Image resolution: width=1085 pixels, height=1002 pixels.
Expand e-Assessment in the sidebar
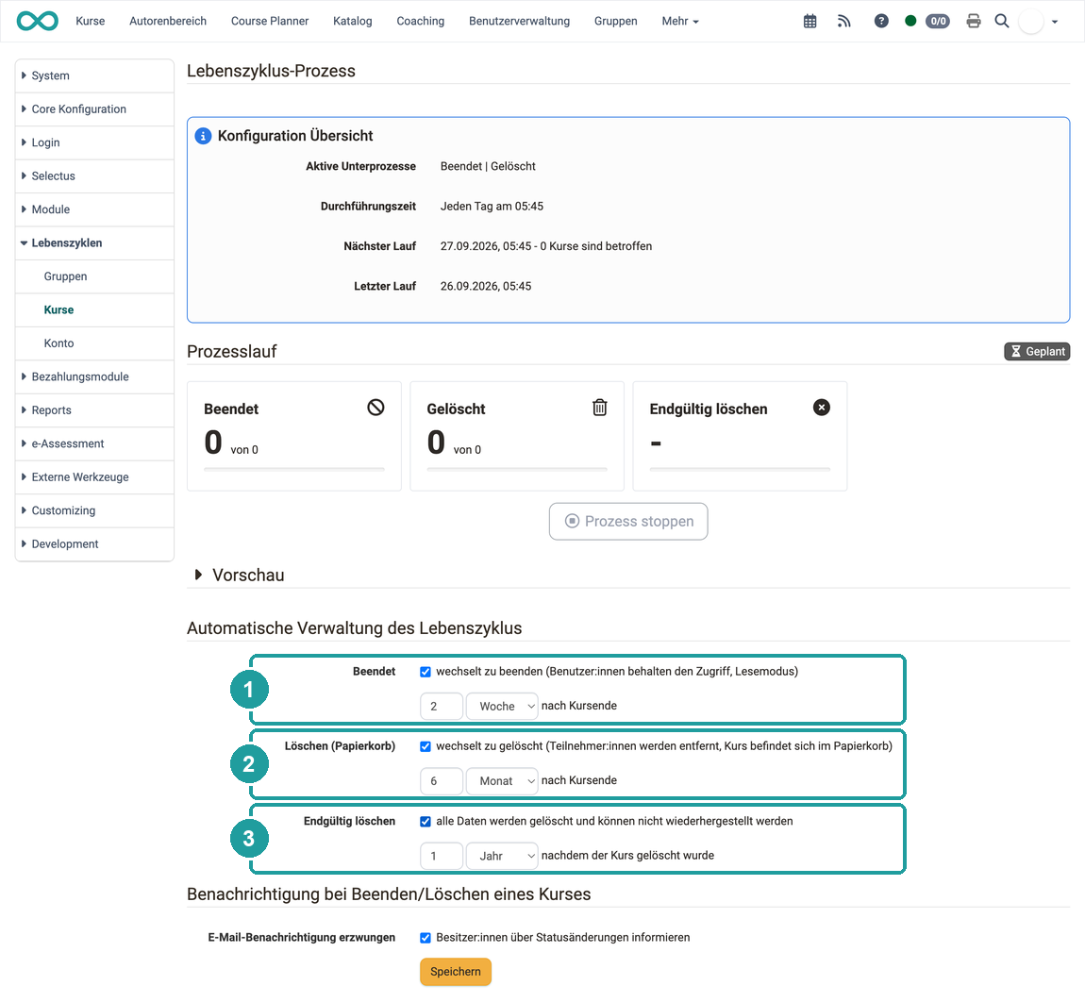pos(94,443)
